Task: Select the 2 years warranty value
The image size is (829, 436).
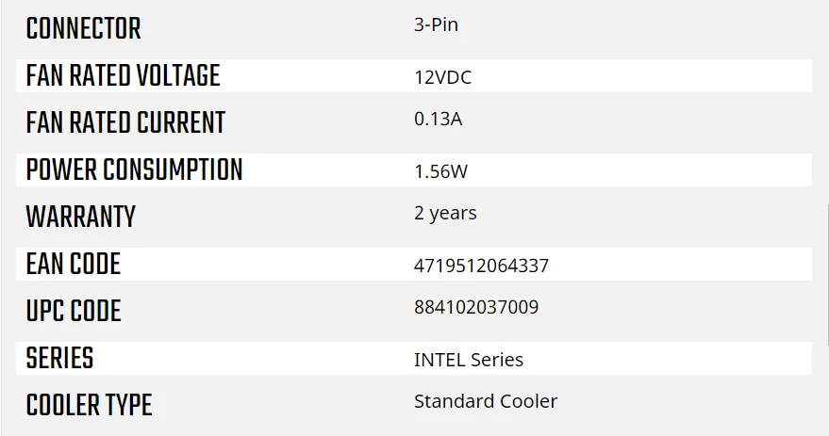Action: pos(445,214)
